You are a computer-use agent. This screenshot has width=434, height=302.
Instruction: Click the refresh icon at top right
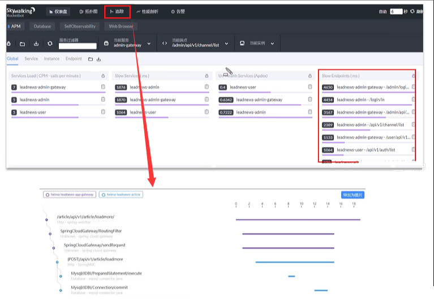coord(412,11)
